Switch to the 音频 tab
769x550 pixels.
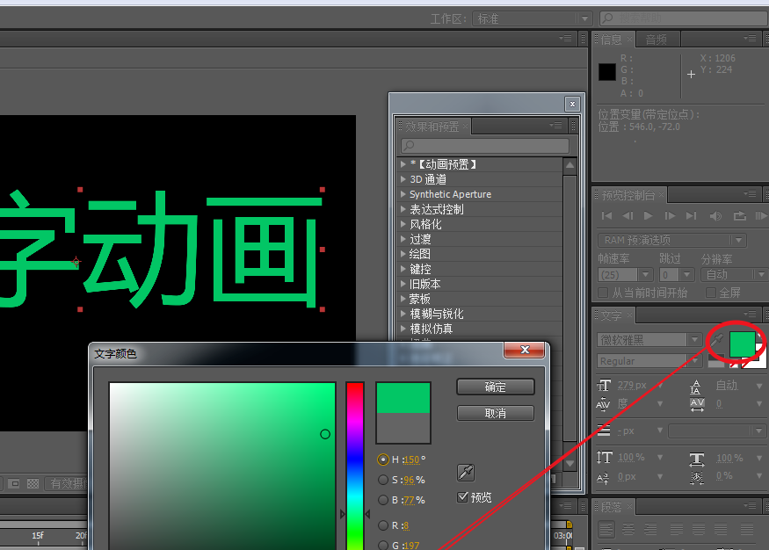coord(656,40)
